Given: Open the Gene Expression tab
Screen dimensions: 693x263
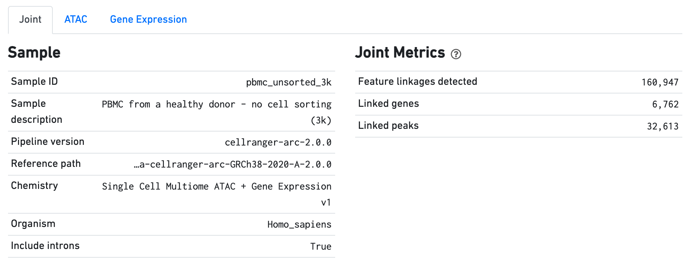Looking at the screenshot, I should coord(148,19).
